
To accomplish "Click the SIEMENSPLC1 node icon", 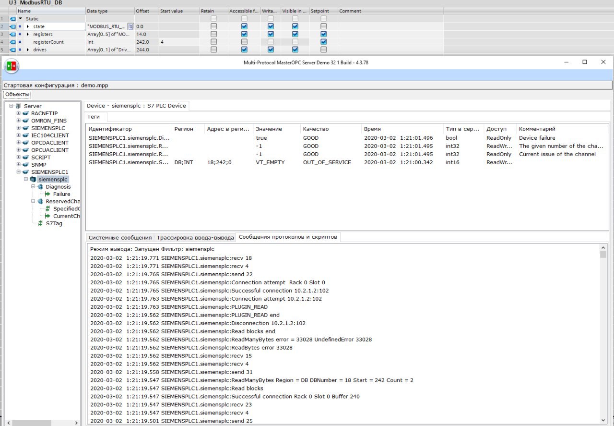I will click(25, 172).
